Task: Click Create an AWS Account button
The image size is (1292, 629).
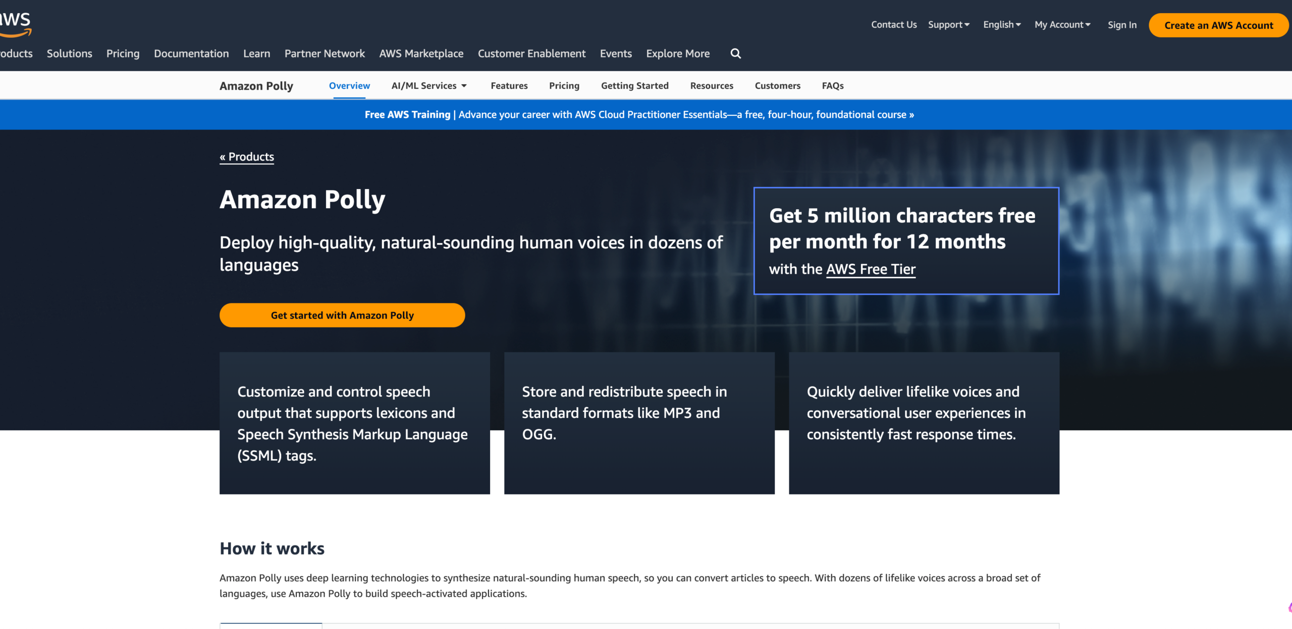Action: (x=1218, y=25)
